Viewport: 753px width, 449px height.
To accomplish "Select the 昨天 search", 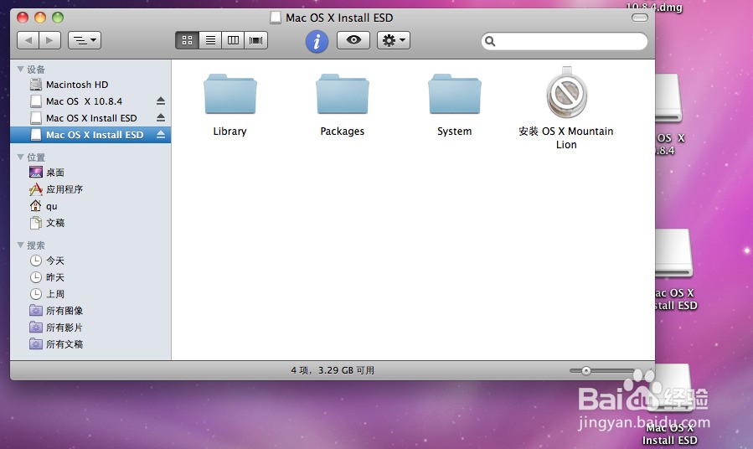I will [90, 277].
